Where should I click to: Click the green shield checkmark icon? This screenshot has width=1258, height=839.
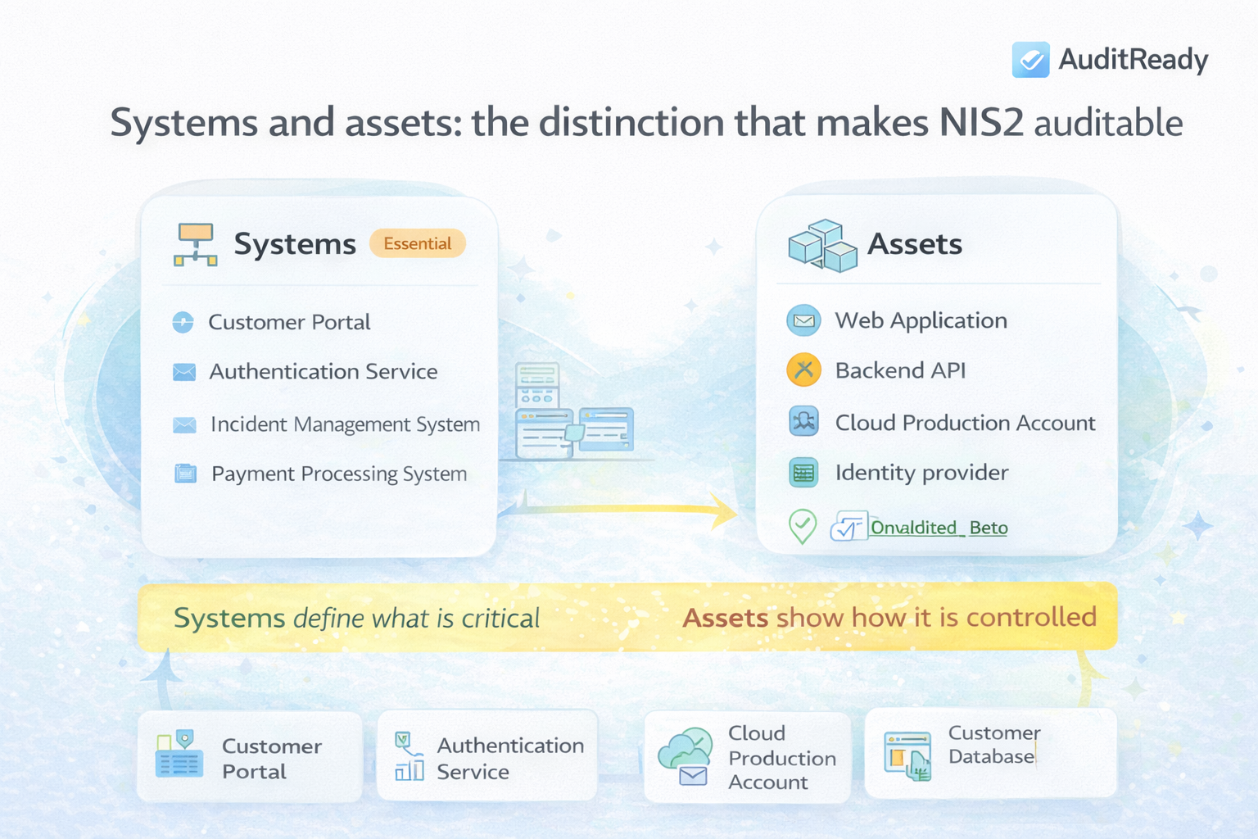(802, 526)
